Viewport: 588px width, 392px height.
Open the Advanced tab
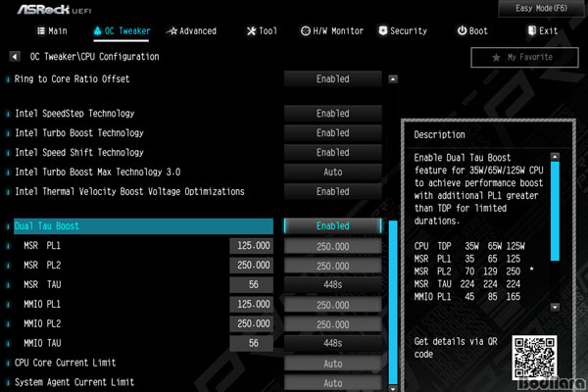(192, 31)
